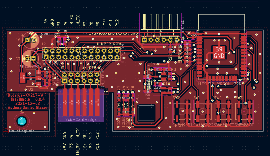Click the MountingHole H1 pad
Screen dimensions: 270x156
pyautogui.click(x=22, y=121)
